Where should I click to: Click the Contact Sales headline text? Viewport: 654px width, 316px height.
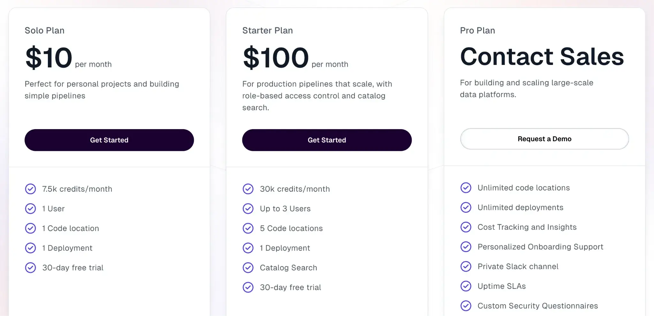tap(542, 57)
